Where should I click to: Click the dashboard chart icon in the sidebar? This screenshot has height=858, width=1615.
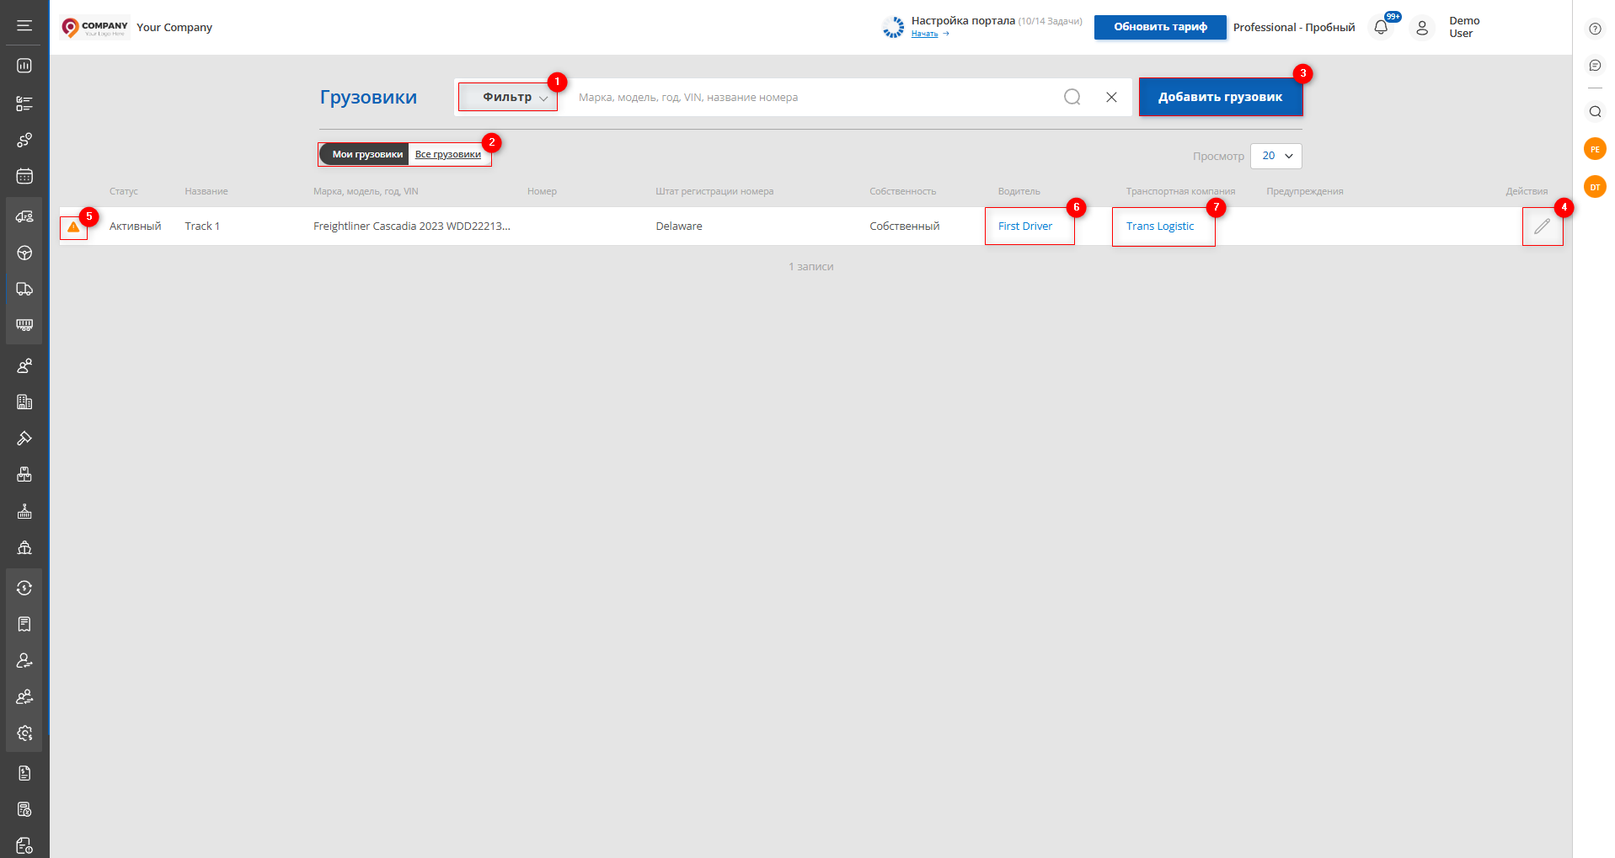[24, 66]
